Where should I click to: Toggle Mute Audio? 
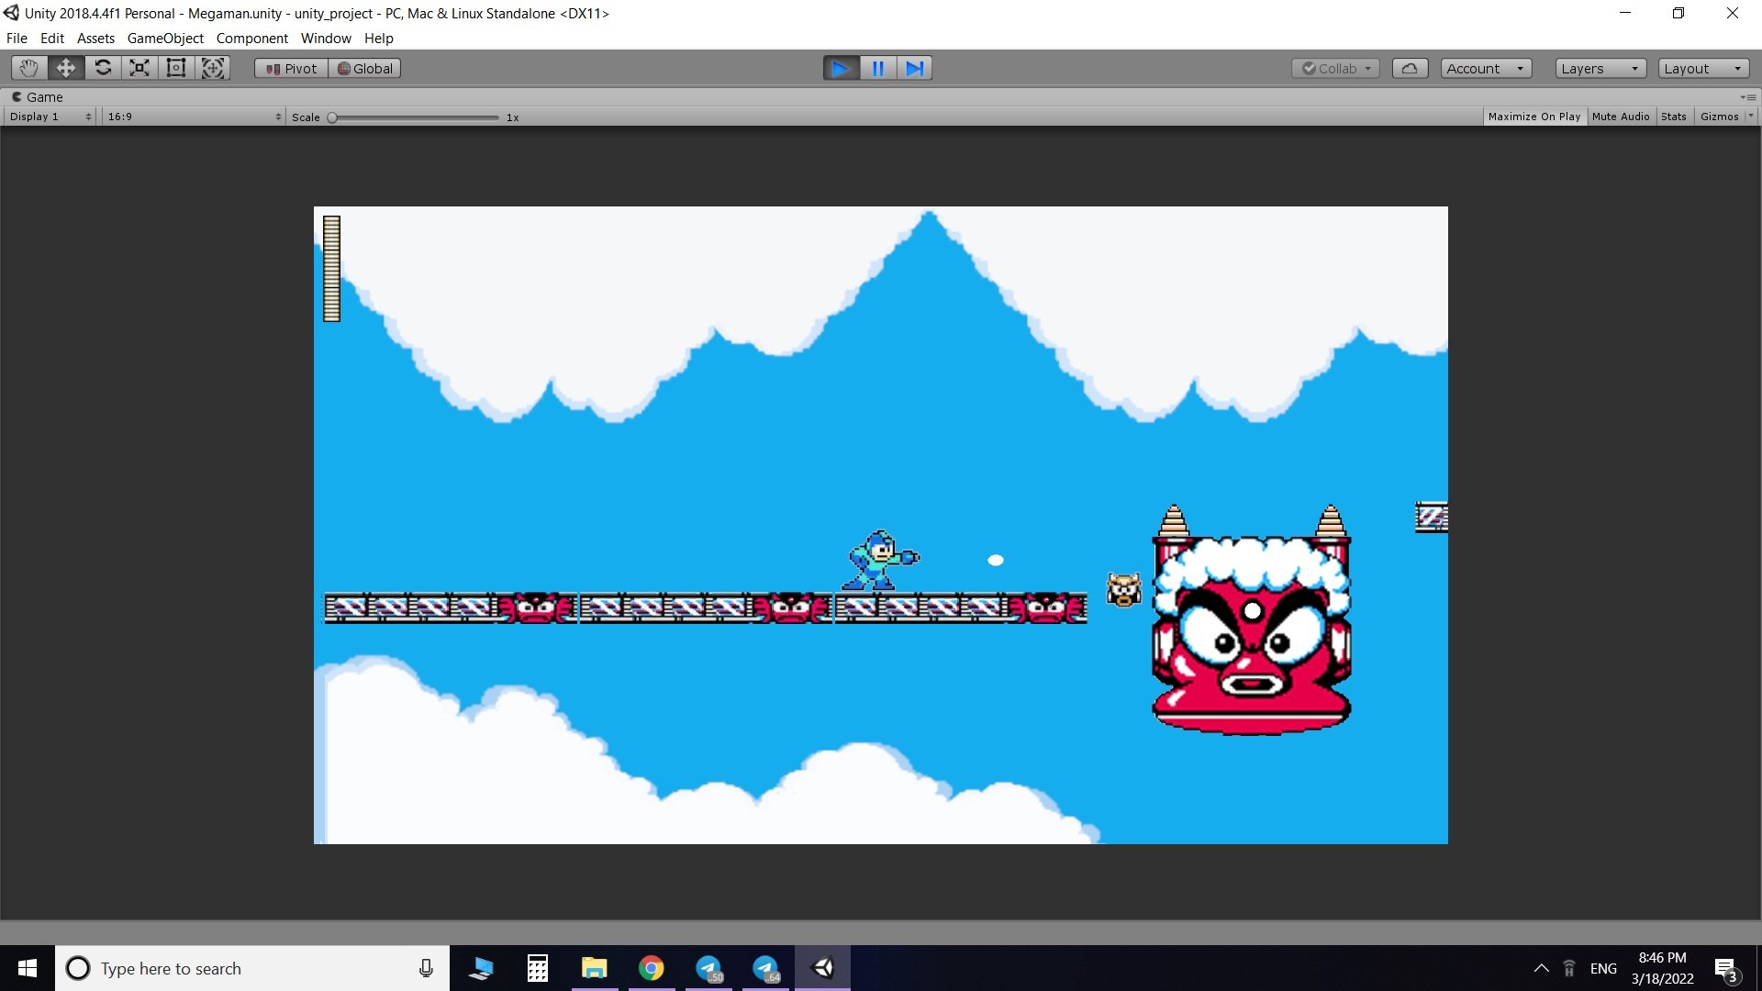tap(1621, 117)
